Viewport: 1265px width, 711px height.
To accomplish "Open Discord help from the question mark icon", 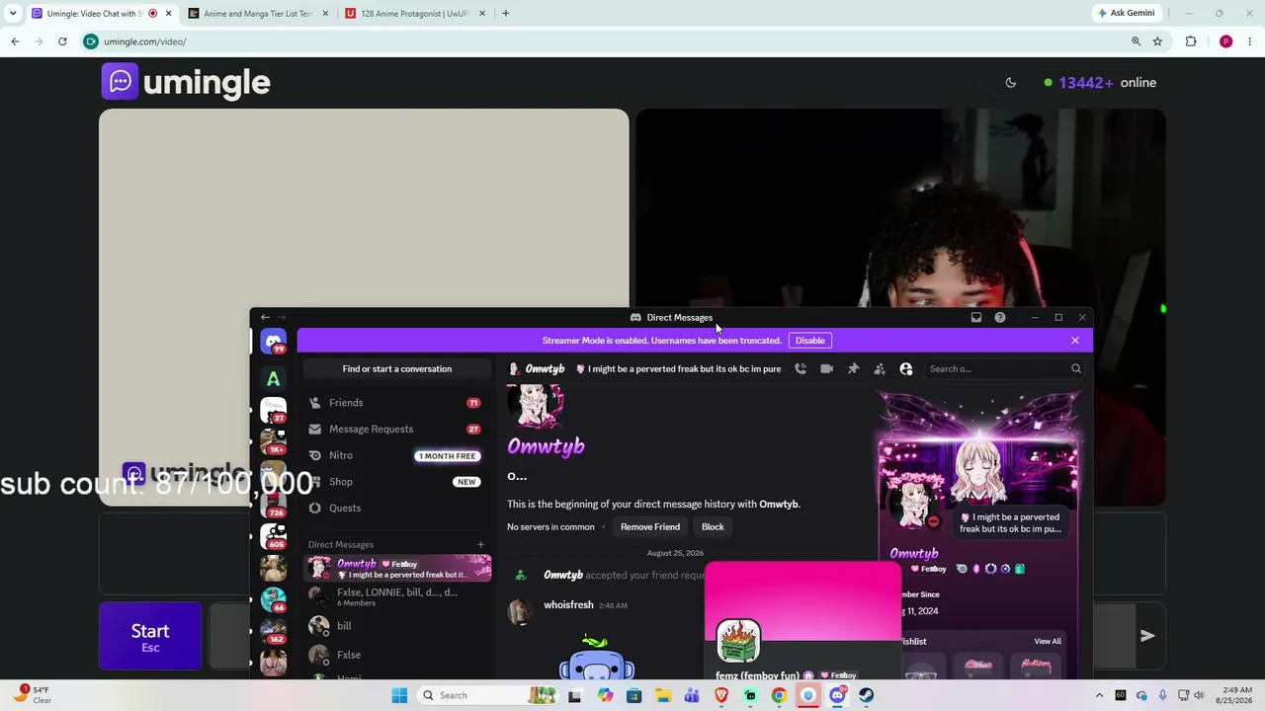I will pos(1000,317).
